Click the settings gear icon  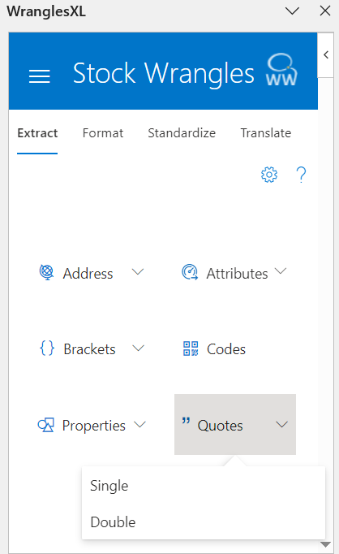pos(269,175)
